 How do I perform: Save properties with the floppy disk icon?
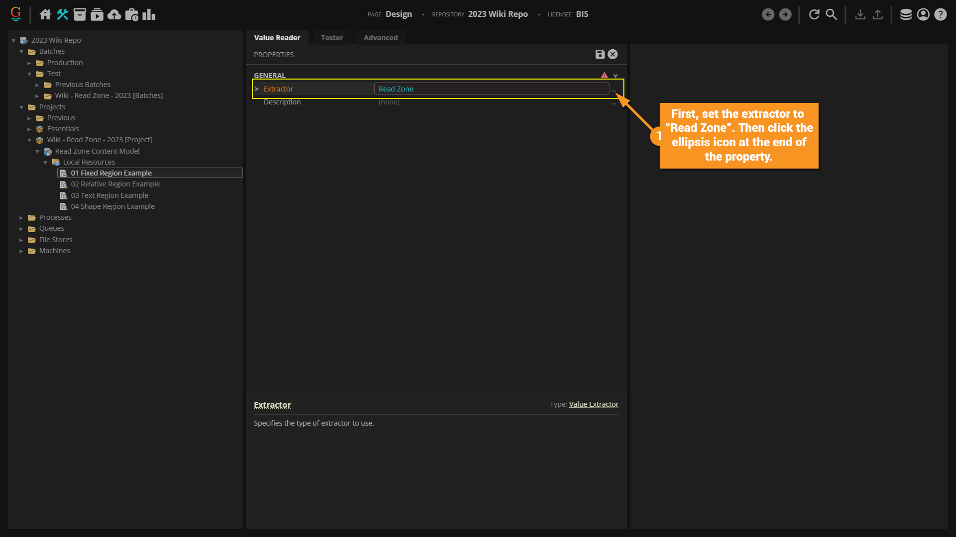(x=600, y=54)
